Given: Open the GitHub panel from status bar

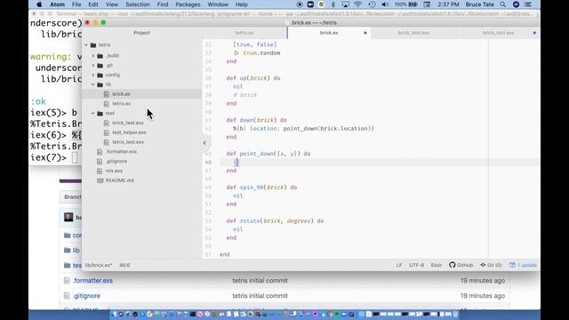Looking at the screenshot, I should [461, 265].
